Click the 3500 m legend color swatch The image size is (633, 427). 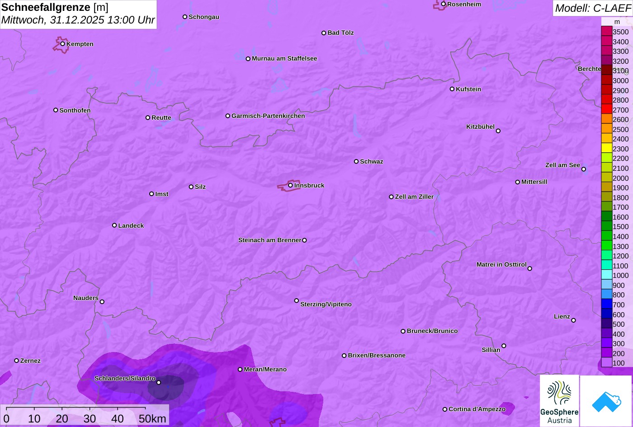pyautogui.click(x=606, y=31)
